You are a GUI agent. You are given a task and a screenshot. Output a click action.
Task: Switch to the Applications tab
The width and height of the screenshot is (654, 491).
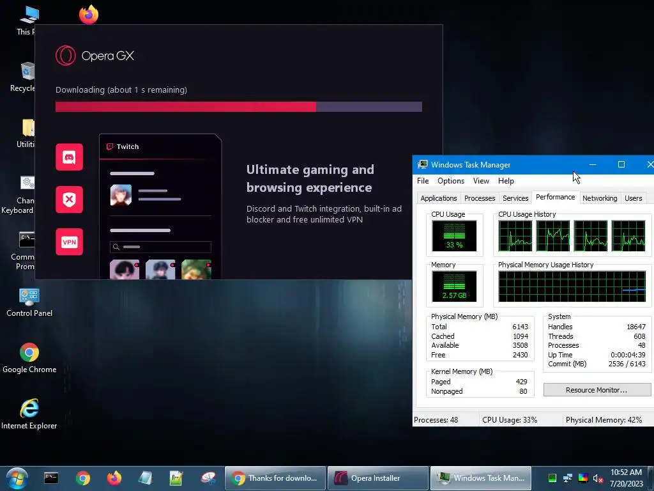tap(438, 198)
